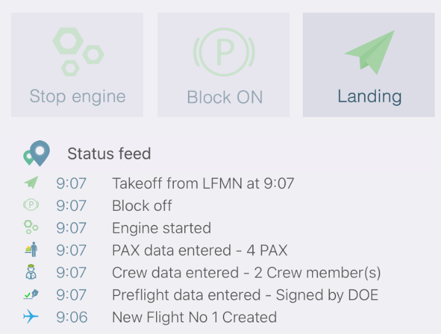This screenshot has width=441, height=334.
Task: Open the New Flight No 1 Created entry
Action: 194,317
